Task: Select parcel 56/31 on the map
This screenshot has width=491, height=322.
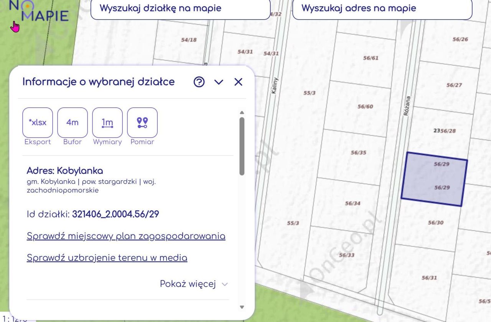Action: click(429, 278)
